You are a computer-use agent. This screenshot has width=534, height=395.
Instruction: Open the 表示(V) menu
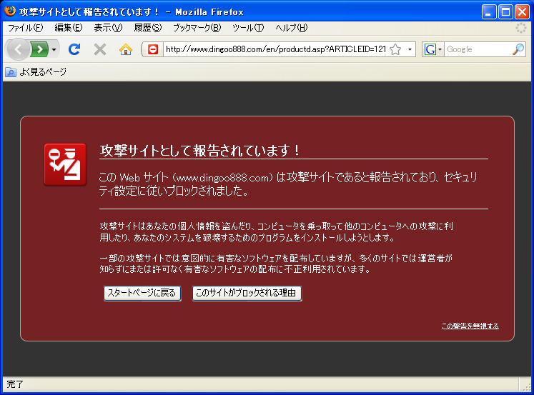click(x=108, y=28)
